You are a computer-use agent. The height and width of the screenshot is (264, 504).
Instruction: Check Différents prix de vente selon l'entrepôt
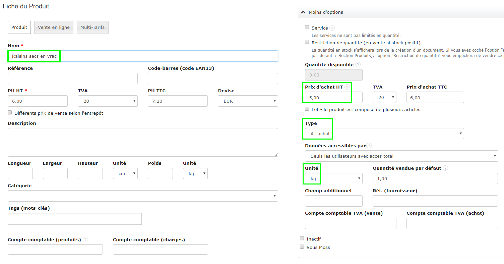tap(10, 112)
